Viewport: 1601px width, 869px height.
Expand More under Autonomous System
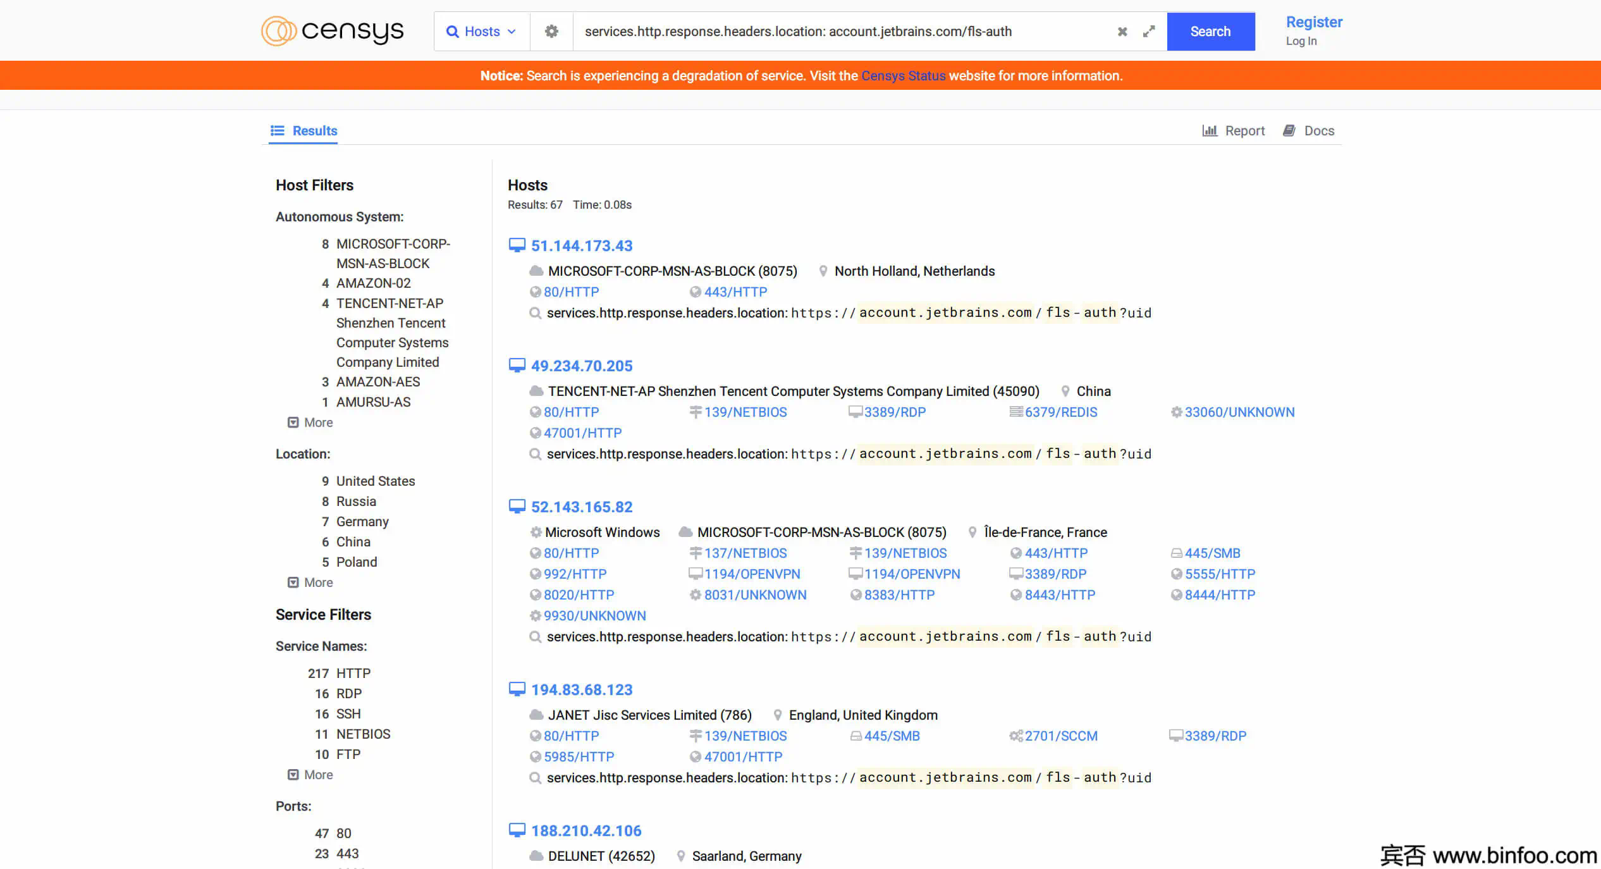310,422
